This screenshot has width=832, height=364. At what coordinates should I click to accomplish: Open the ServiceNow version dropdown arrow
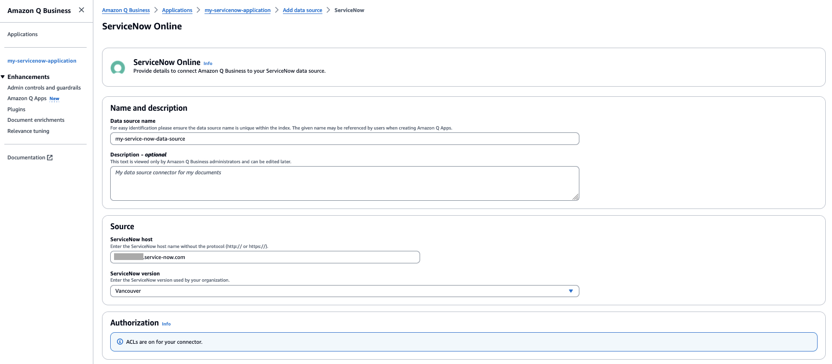571,291
